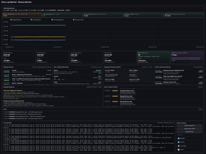The image size is (206, 154).
Task: Select the Bureau Ballet-Dancer playback session
Action: (x=27, y=75)
